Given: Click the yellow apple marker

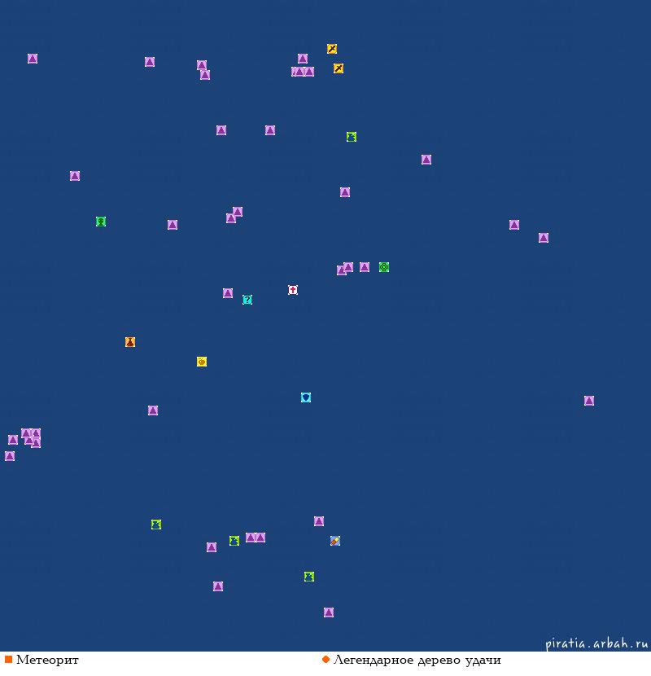Looking at the screenshot, I should click(202, 362).
